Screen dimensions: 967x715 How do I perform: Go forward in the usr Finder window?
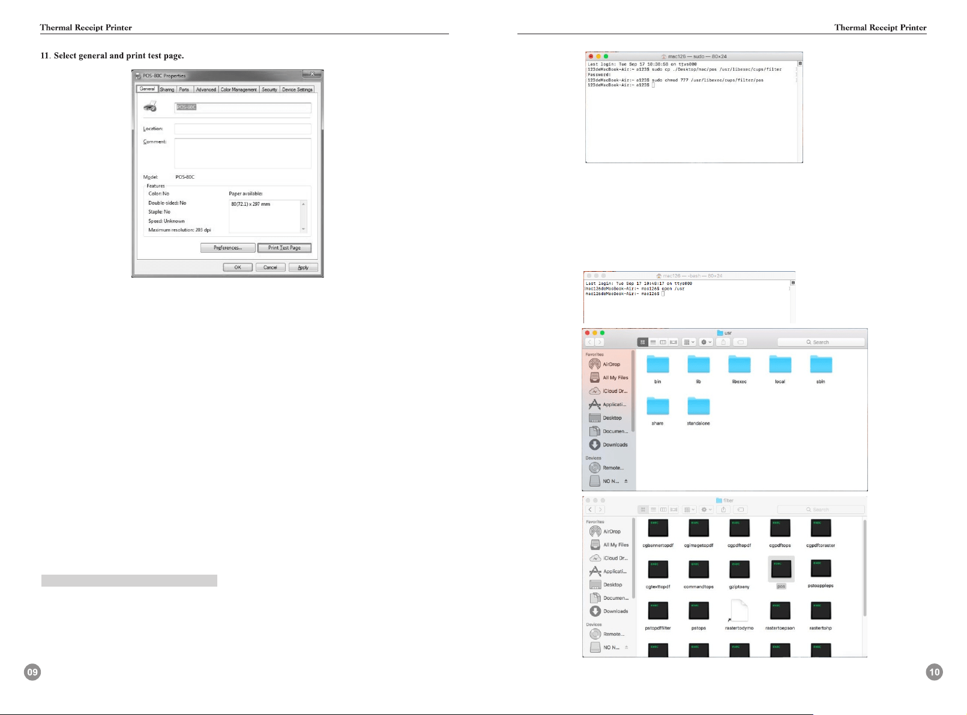point(600,342)
